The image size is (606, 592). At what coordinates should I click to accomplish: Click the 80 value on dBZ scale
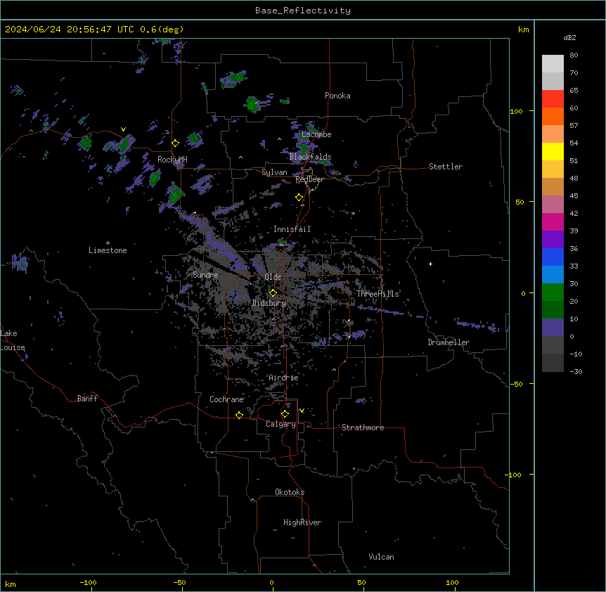(x=574, y=56)
